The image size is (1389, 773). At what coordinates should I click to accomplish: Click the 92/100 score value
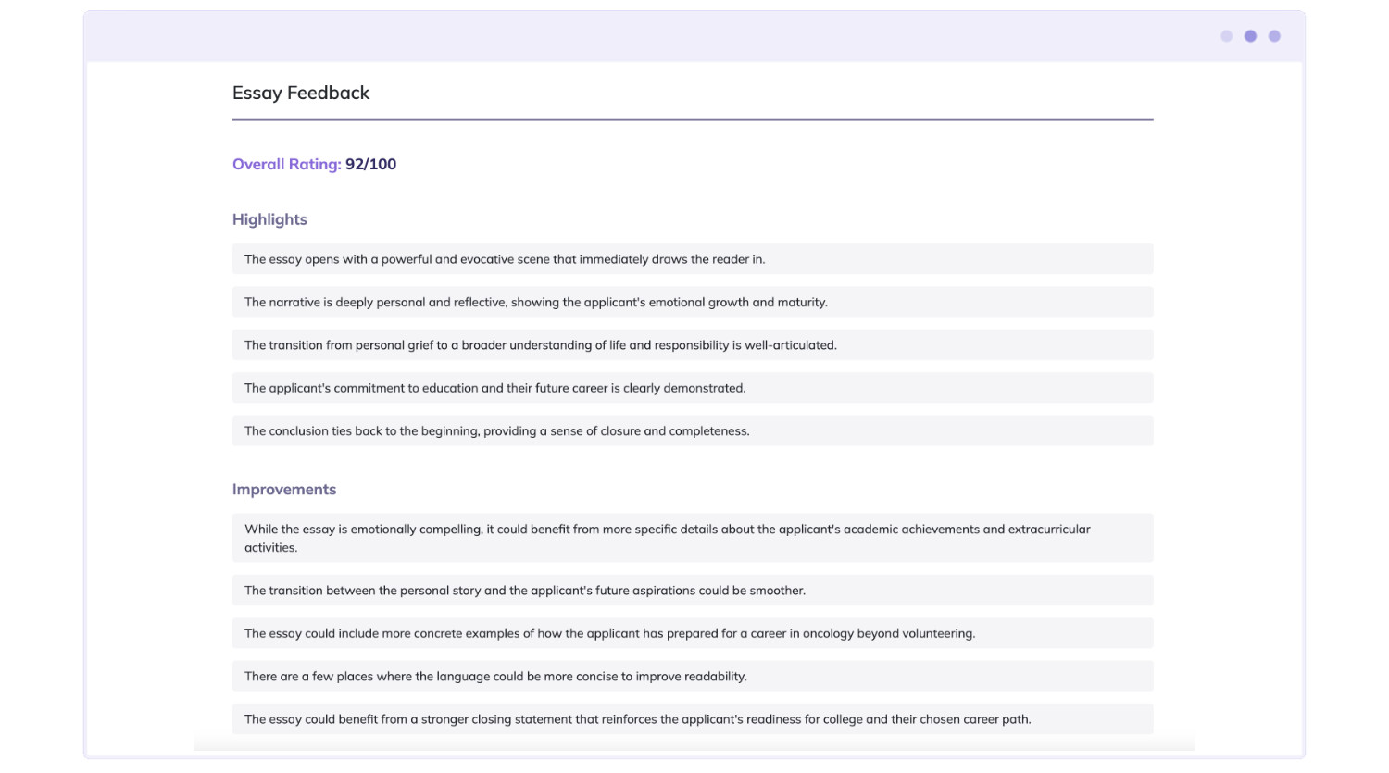click(x=370, y=164)
